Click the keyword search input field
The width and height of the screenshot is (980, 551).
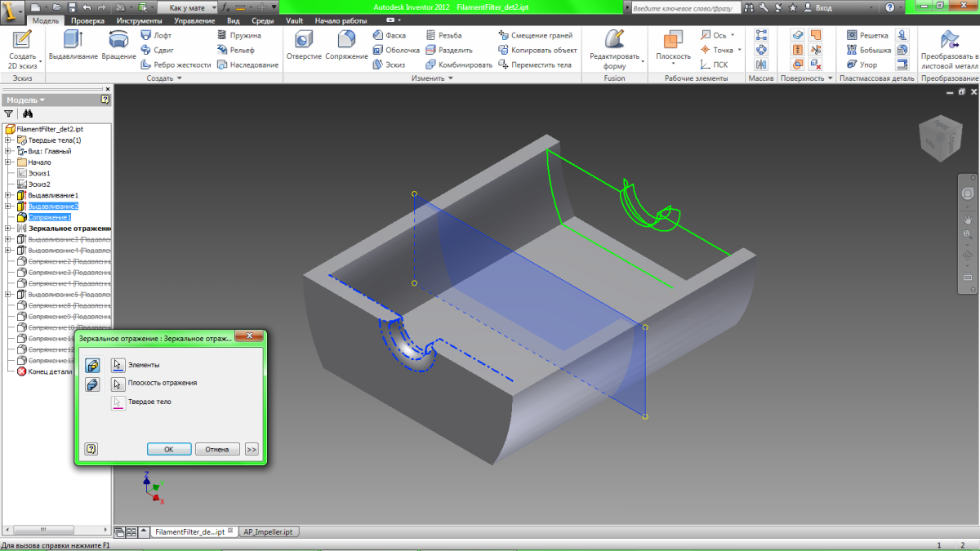[x=681, y=7]
